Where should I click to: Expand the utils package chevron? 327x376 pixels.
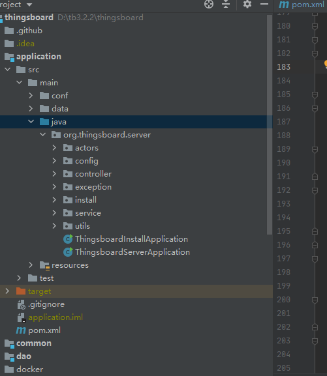pyautogui.click(x=54, y=225)
